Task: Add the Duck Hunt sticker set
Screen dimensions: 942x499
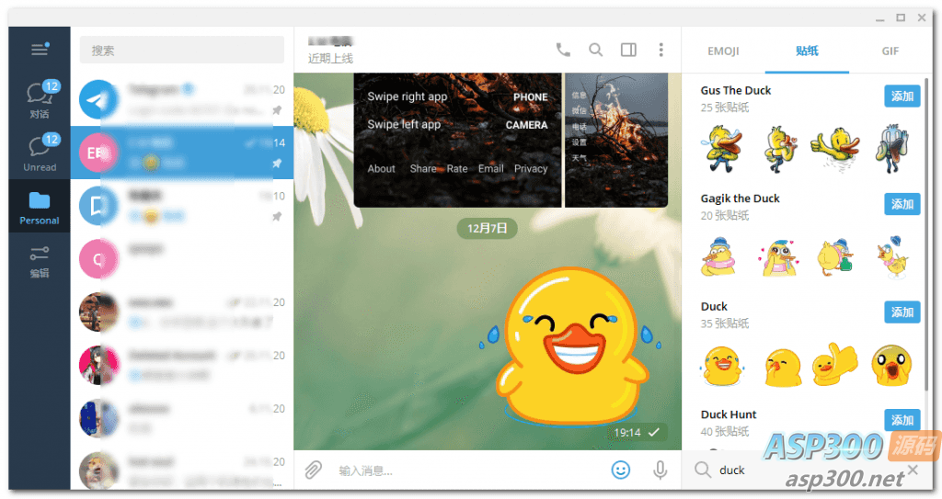Action: (902, 420)
